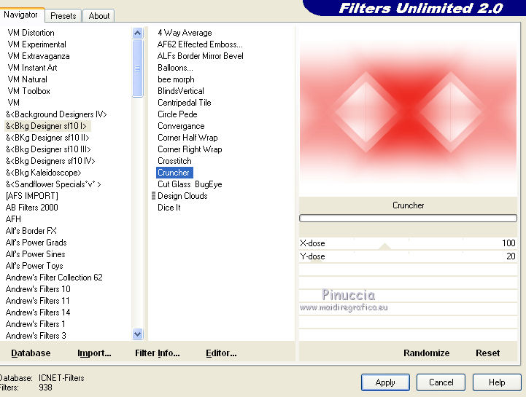Select &<Sandflower Specials"v" > category
Screen dimensions: 526x397
[53, 184]
